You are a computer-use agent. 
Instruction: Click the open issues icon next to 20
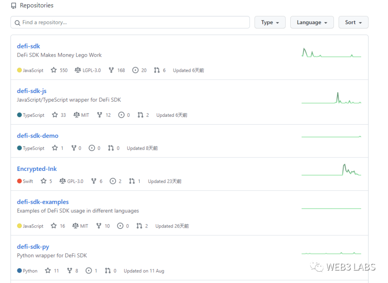[135, 70]
